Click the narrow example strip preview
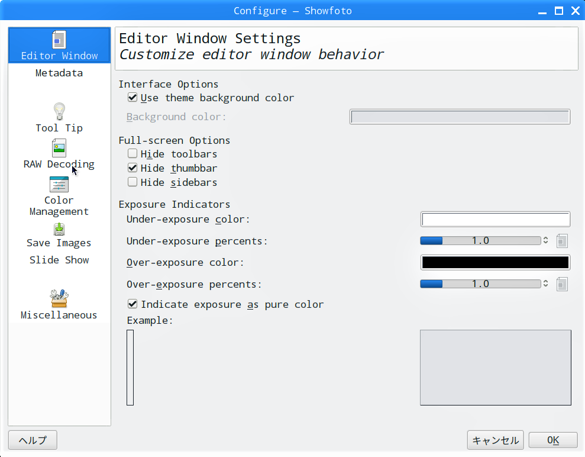Viewport: 585px width, 457px height. pos(130,368)
